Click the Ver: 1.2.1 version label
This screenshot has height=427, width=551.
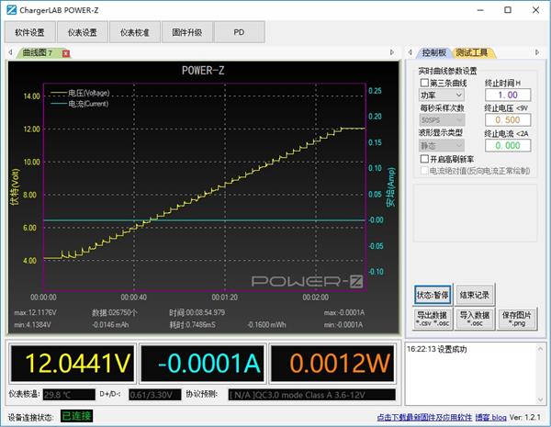(525, 417)
